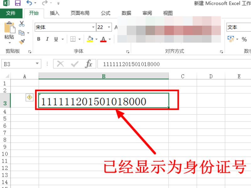The height and width of the screenshot is (188, 251).
Task: Click the Undo button
Action: tap(29, 3)
